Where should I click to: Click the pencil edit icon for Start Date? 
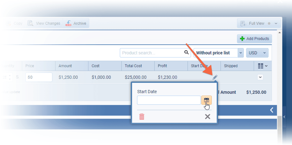coord(215,77)
